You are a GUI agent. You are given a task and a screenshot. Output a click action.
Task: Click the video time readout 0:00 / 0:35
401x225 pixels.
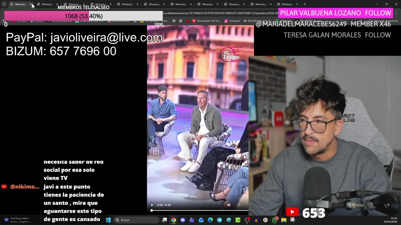pos(164,205)
